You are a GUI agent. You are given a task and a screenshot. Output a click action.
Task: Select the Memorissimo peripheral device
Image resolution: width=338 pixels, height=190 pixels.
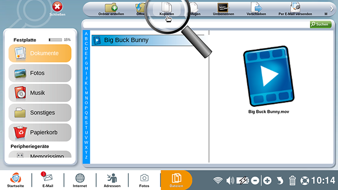(40, 155)
